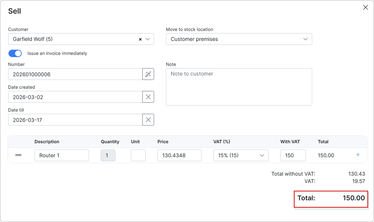Toggle Issue an invoice immediately switch
Screen dimensions: 374x222
coord(15,53)
